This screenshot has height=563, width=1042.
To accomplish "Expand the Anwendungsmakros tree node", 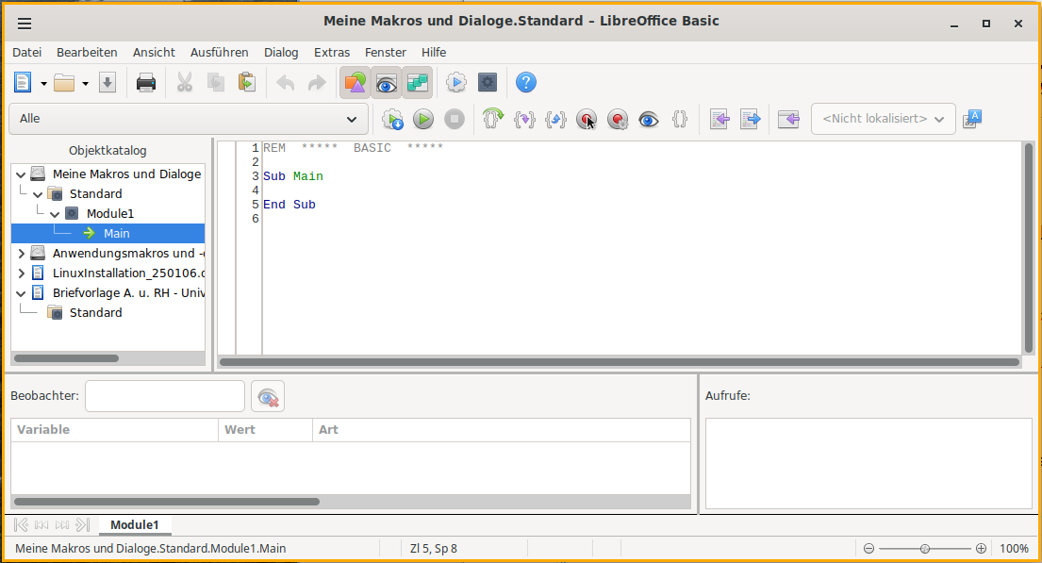I will [22, 254].
